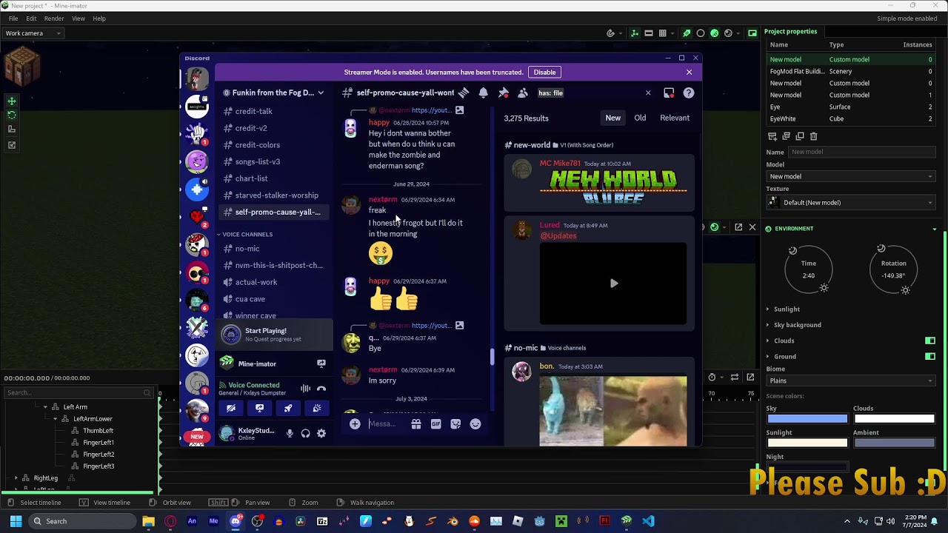The height and width of the screenshot is (533, 948).
Task: Open File Explorer on the taskbar
Action: point(148,521)
